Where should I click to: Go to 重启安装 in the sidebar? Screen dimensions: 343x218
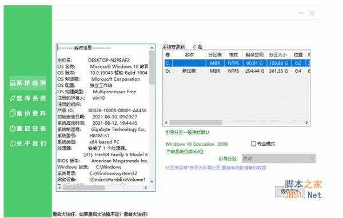[28, 128]
